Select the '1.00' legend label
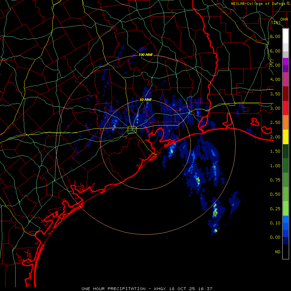The image size is (291, 291). (x=275, y=166)
